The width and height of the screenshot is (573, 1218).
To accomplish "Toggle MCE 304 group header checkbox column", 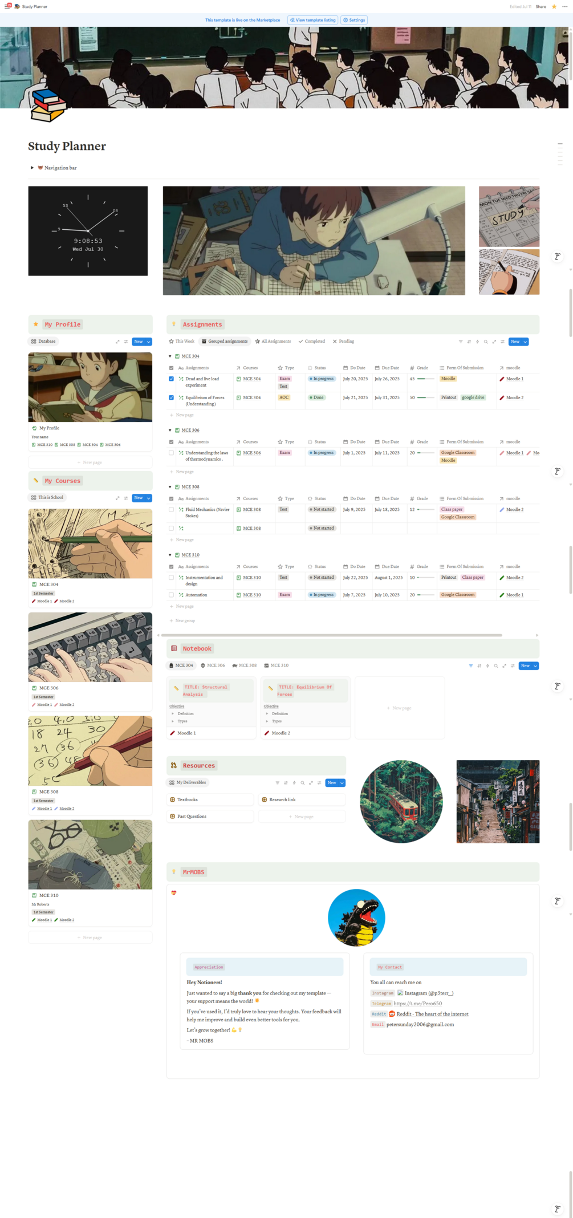I will coord(171,368).
